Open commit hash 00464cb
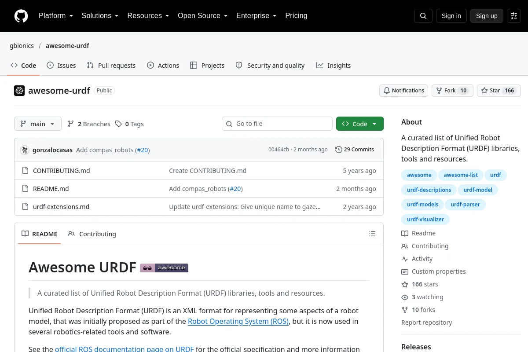 tap(279, 150)
